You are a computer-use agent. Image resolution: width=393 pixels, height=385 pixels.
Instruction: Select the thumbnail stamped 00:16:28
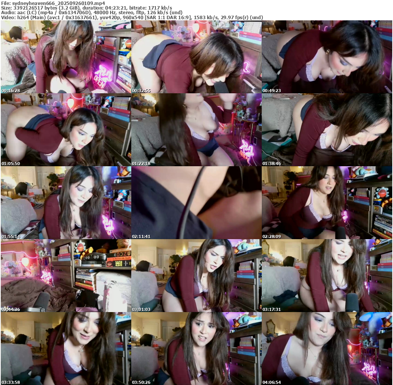pyautogui.click(x=66, y=57)
